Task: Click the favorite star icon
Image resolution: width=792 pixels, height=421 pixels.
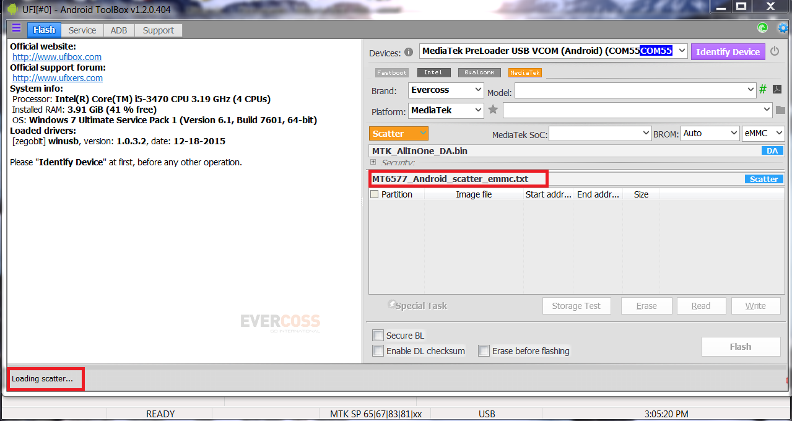Action: pyautogui.click(x=493, y=110)
